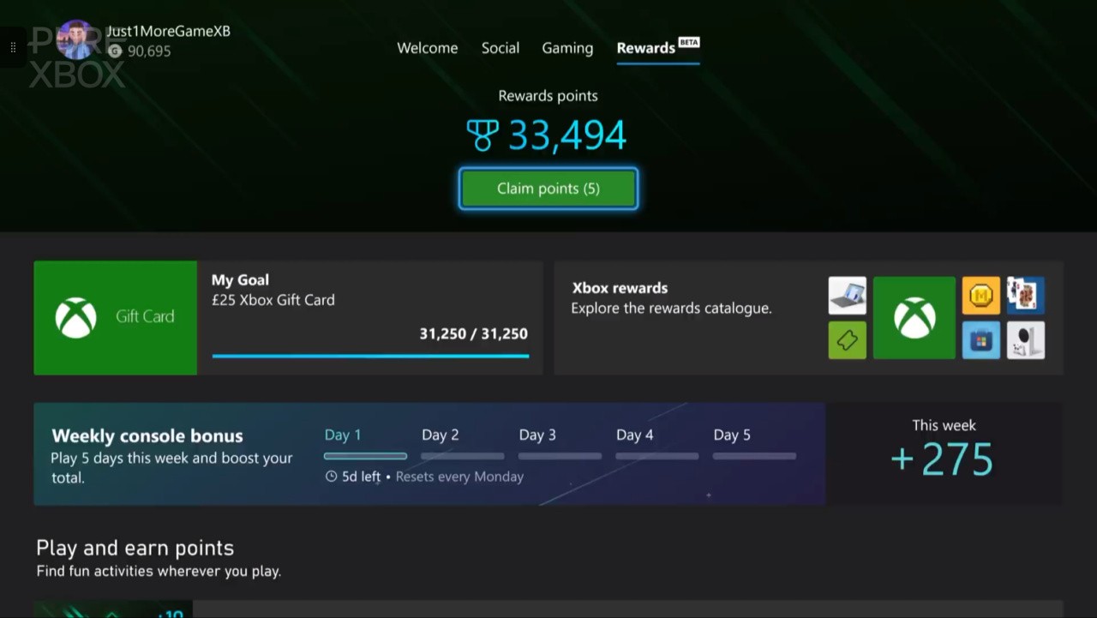Click the trophy icon beside the points total
The height and width of the screenshot is (618, 1097).
pyautogui.click(x=483, y=135)
